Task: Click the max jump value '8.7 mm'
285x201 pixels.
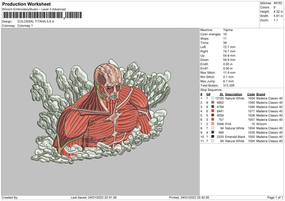Action: click(x=228, y=81)
